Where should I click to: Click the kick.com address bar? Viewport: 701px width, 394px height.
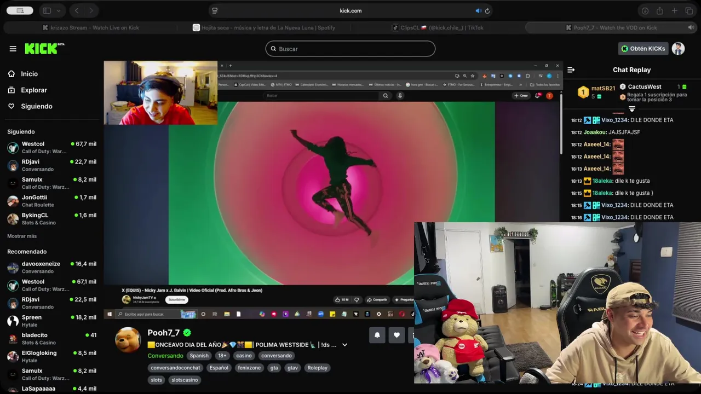(350, 10)
